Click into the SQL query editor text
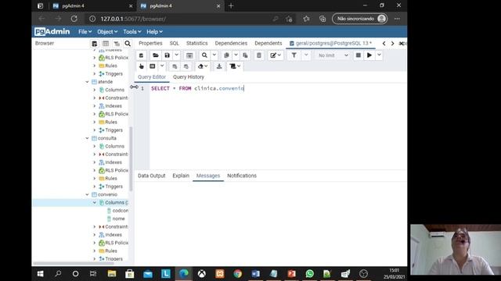 (197, 88)
